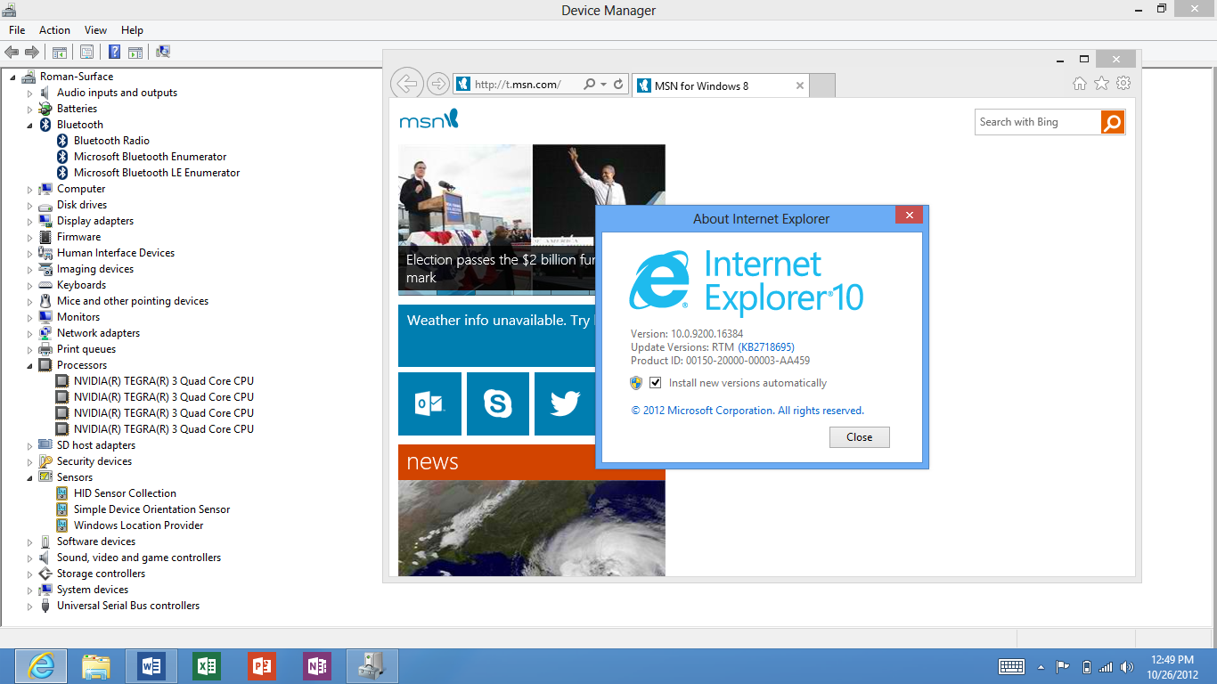Screen dimensions: 1217x684
Task: Collapse the Sensors tree node
Action: click(29, 477)
